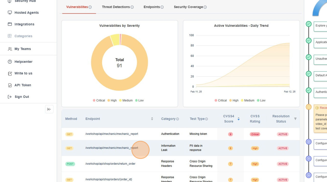Image resolution: width=327 pixels, height=182 pixels.
Task: Click the Sign Out icon
Action: pos(10,97)
